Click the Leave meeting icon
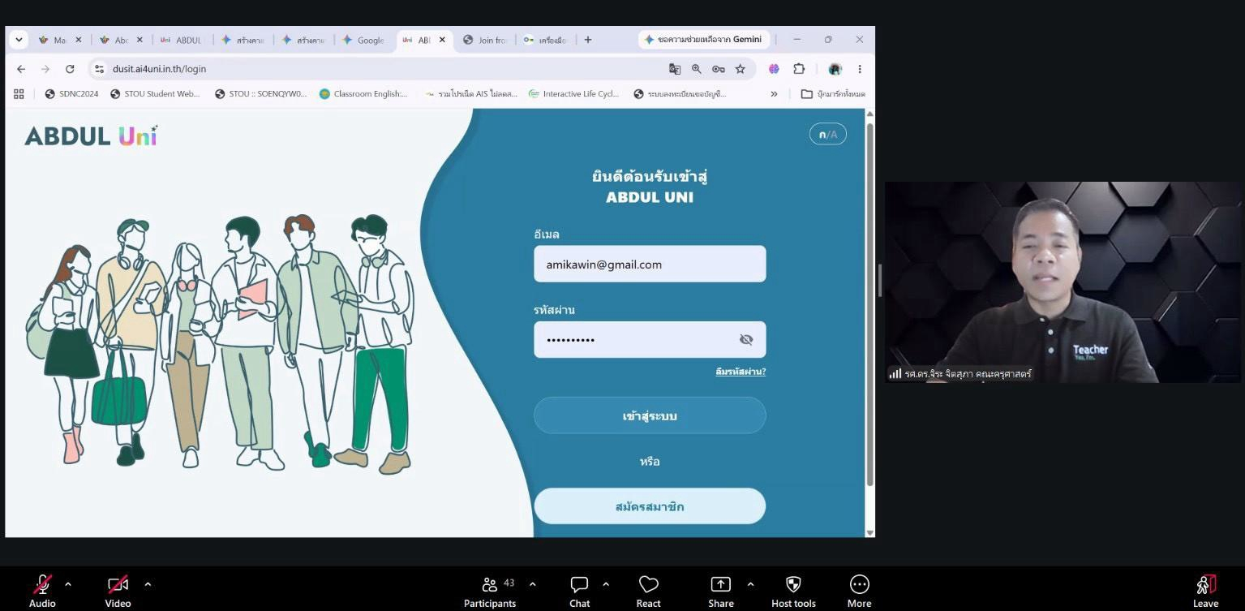The height and width of the screenshot is (611, 1245). click(x=1205, y=584)
